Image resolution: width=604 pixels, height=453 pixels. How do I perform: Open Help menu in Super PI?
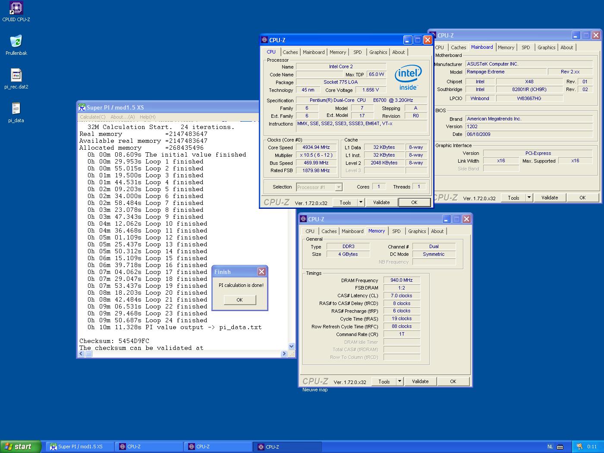coord(148,117)
